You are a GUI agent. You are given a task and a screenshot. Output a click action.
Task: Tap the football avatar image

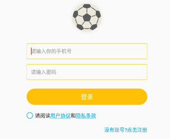pyautogui.click(x=87, y=17)
